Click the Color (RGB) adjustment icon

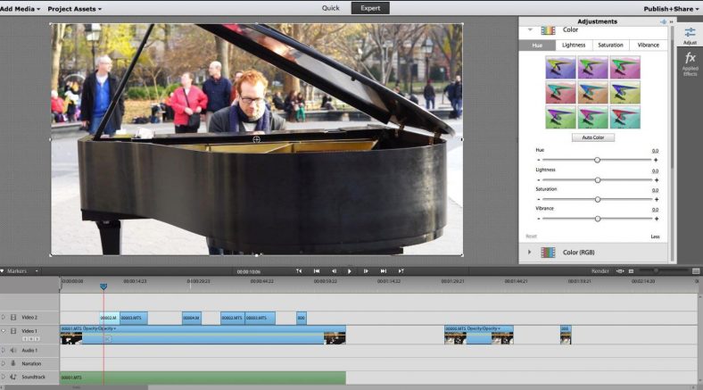click(x=548, y=253)
